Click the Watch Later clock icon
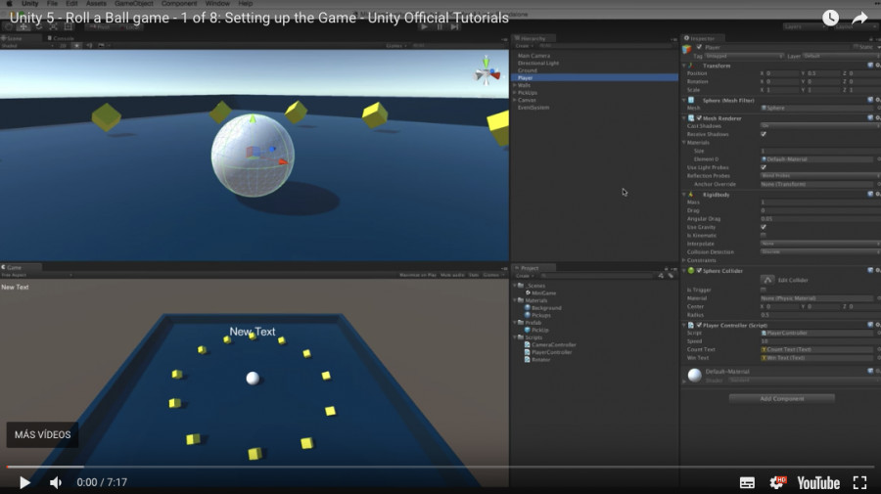Viewport: 881px width, 494px height. (830, 18)
